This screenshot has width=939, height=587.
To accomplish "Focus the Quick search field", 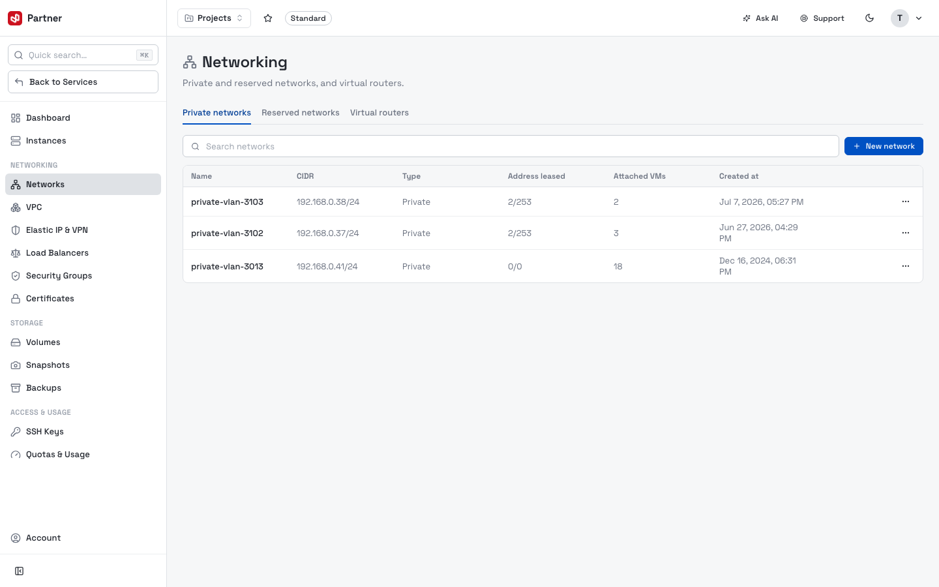I will pyautogui.click(x=83, y=55).
